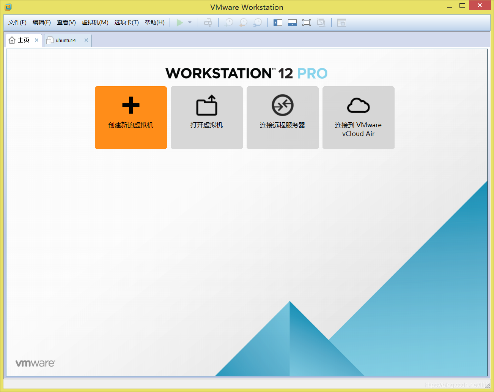Click the 连接远程服务器 tile
494x392 pixels.
(x=283, y=118)
